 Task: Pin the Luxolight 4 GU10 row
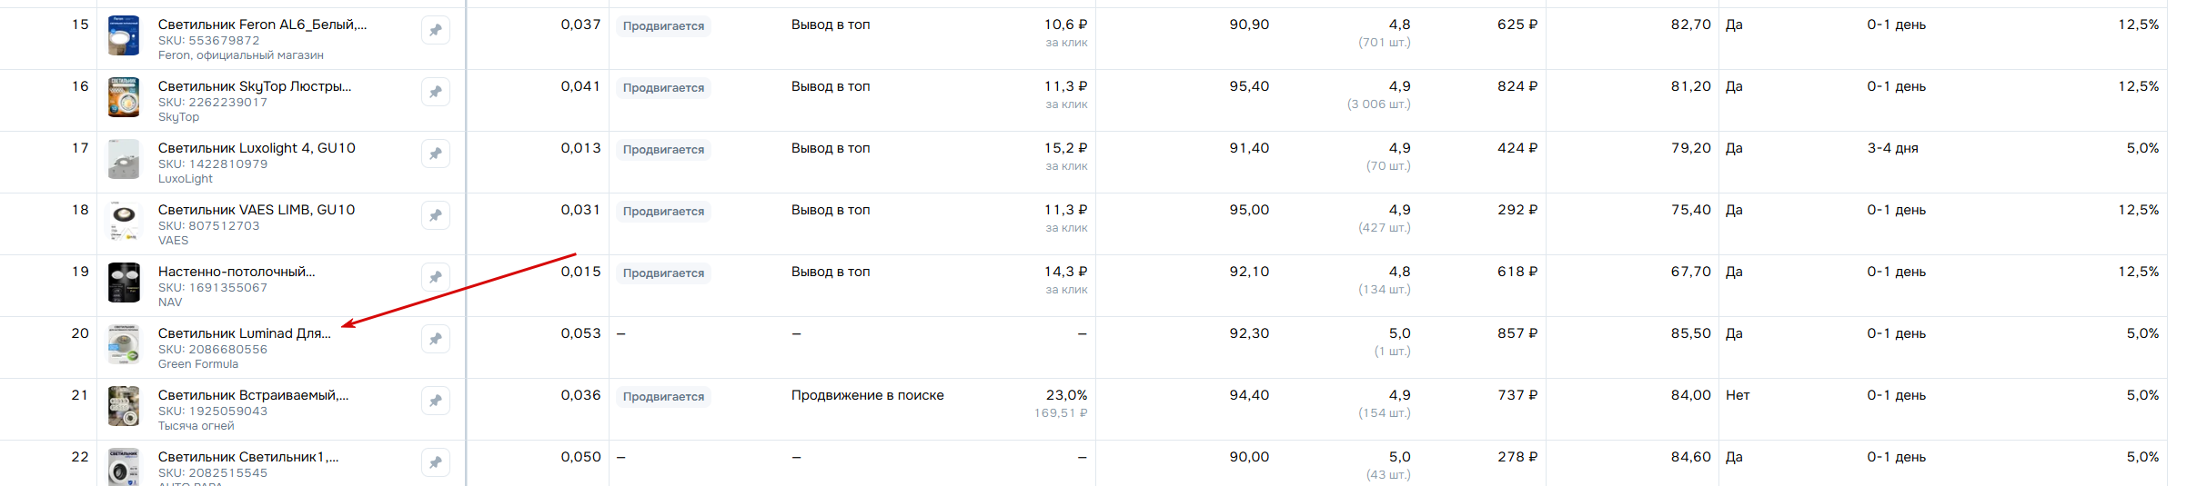(436, 154)
